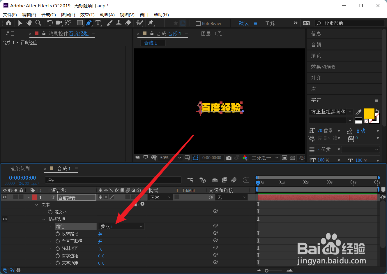Toggle eye icon on 路径选项 row
This screenshot has height=274, width=387.
pyautogui.click(x=5, y=219)
